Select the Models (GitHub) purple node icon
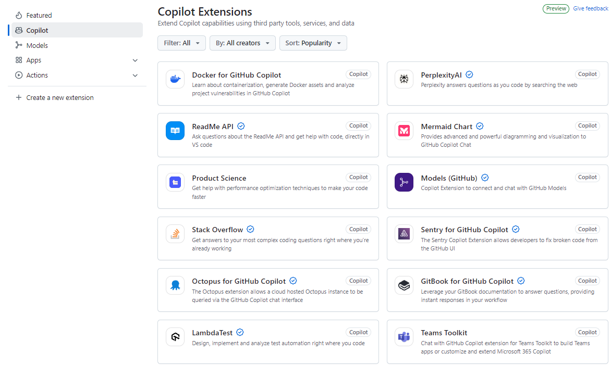 404,182
